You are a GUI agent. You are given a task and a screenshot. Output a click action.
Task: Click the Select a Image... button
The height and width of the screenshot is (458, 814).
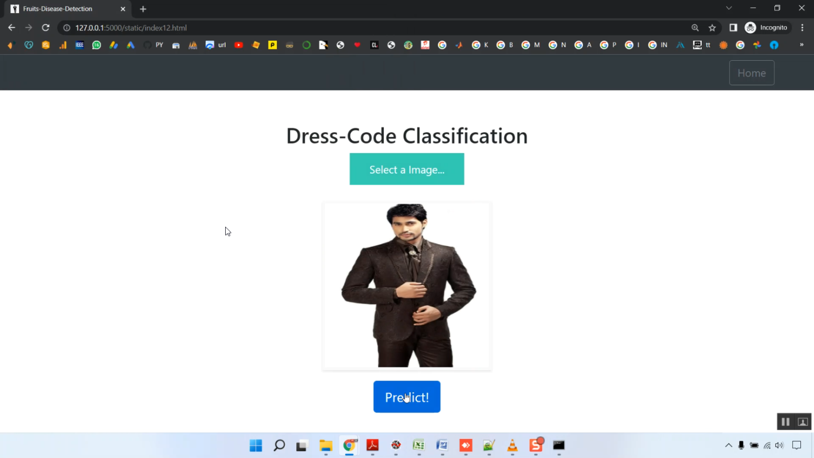coord(407,169)
